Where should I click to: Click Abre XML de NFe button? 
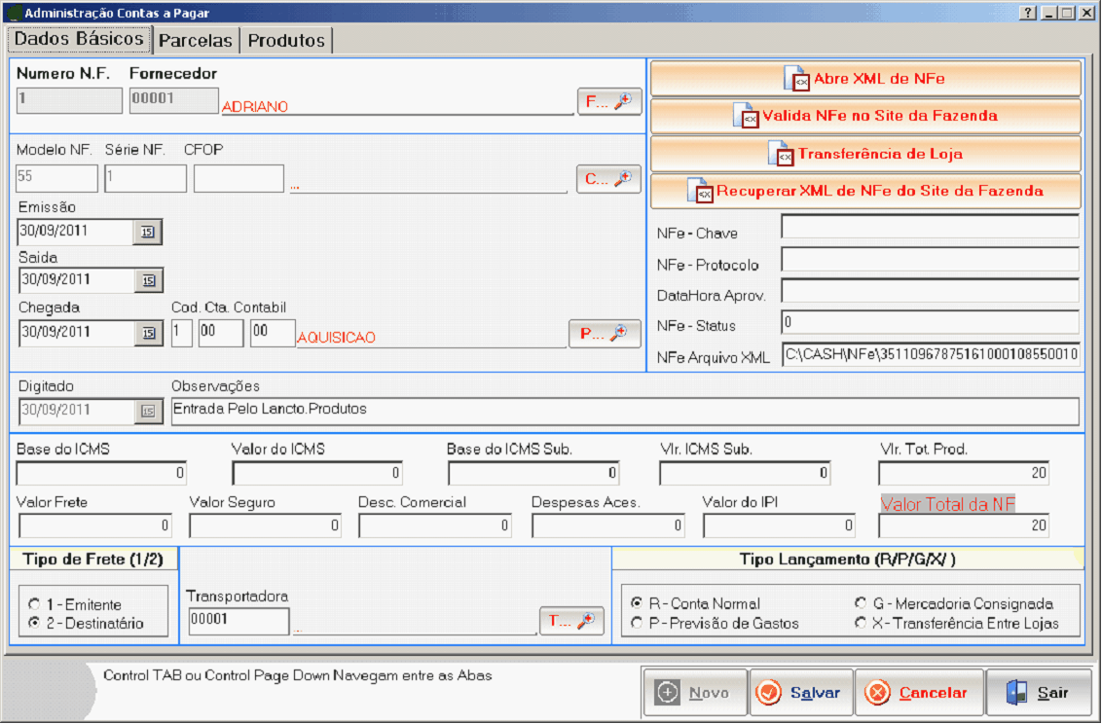pos(865,79)
